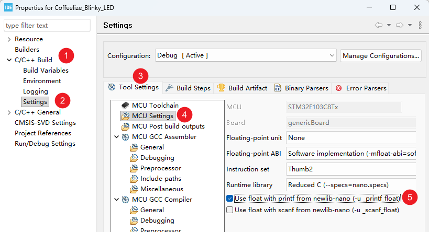Collapse the MCU GCC Compiler node
Image resolution: width=429 pixels, height=232 pixels.
[x=116, y=199]
